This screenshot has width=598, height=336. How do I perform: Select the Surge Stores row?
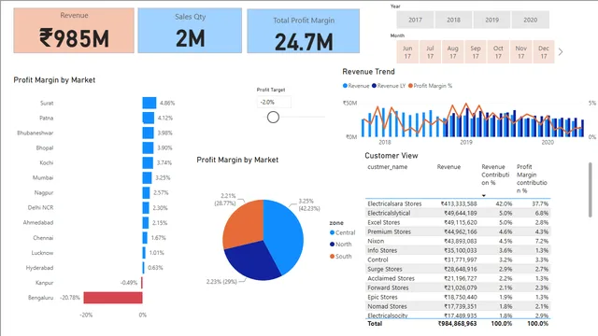(x=458, y=269)
